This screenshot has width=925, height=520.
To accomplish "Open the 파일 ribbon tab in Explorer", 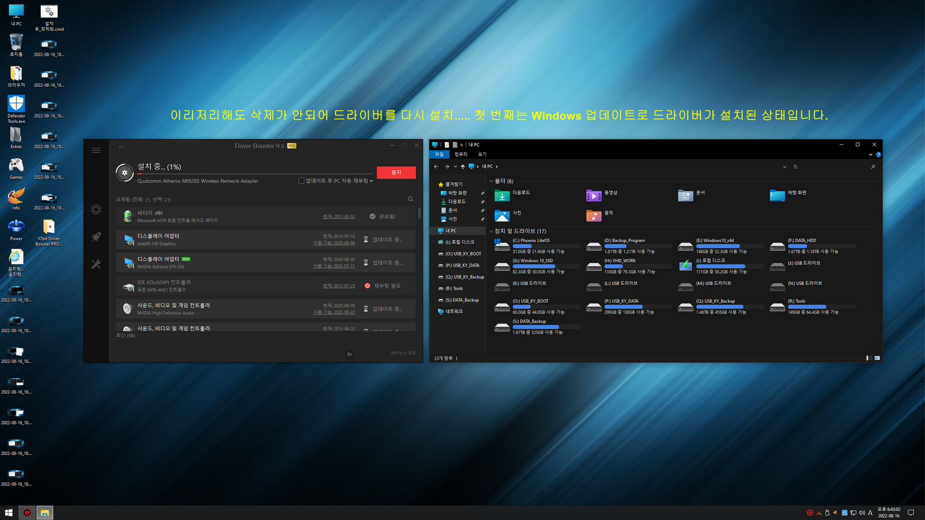I will click(439, 154).
